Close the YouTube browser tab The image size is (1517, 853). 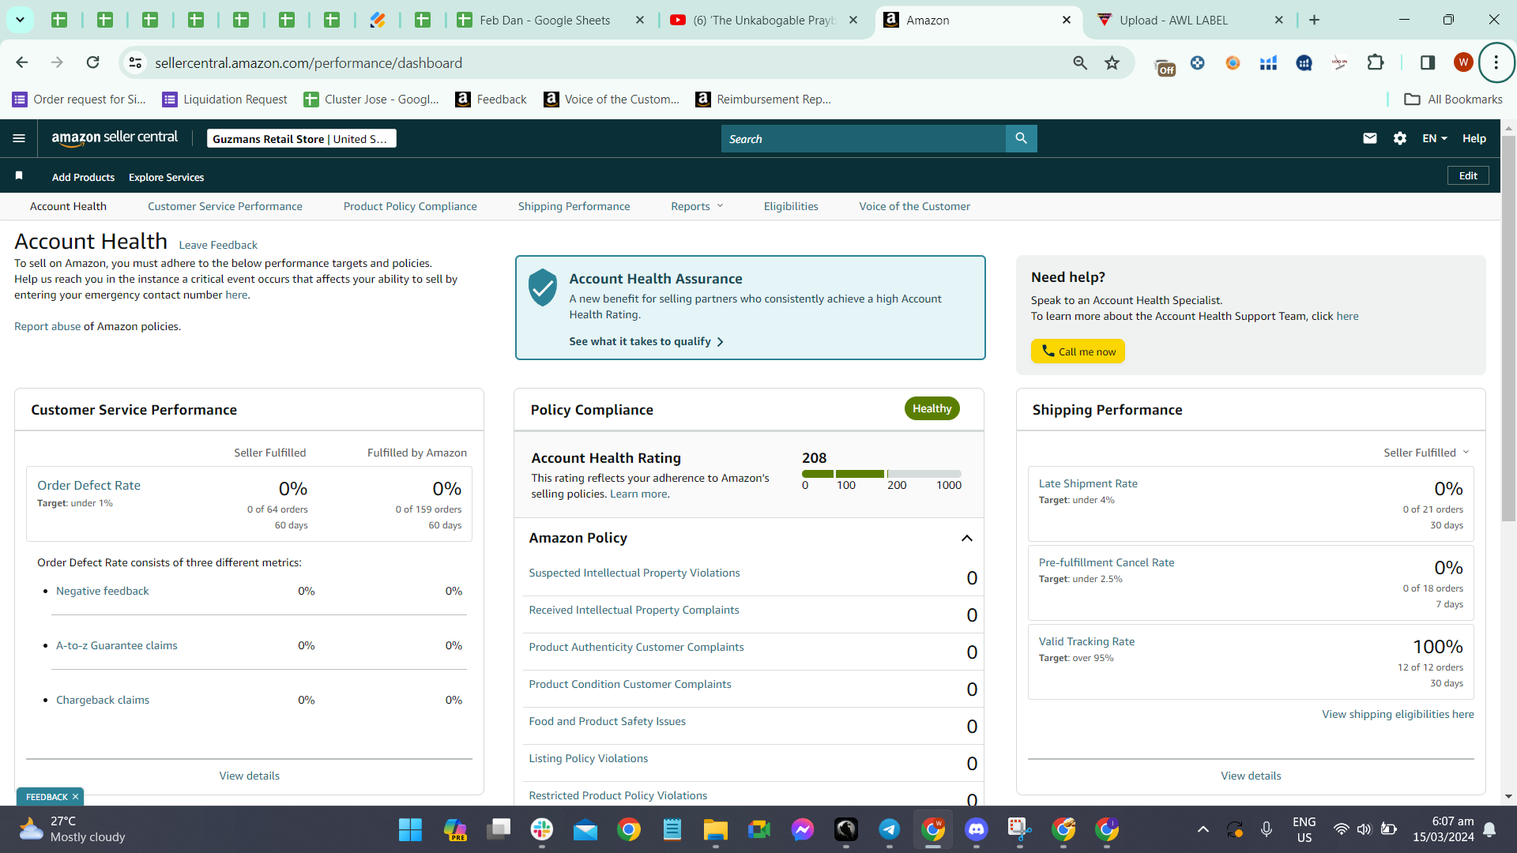tap(853, 20)
